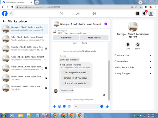
Task: Open a new browser tab
Action: click(37, 2)
